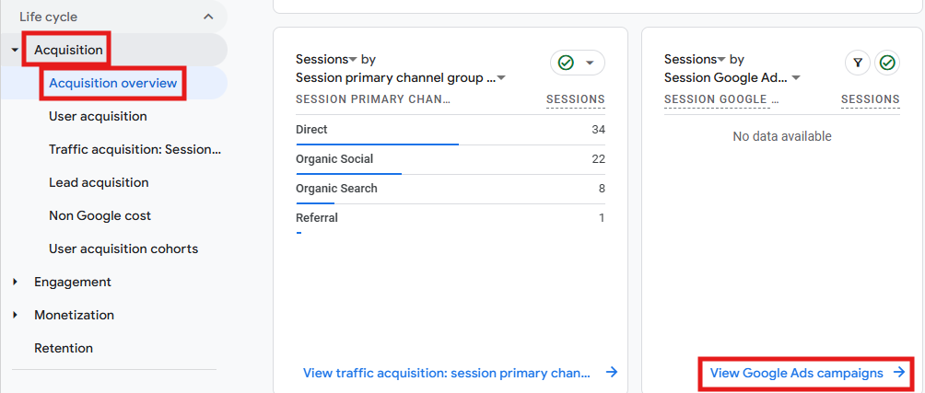Open Traffic acquisition: Session report
Image resolution: width=925 pixels, height=393 pixels.
point(135,150)
